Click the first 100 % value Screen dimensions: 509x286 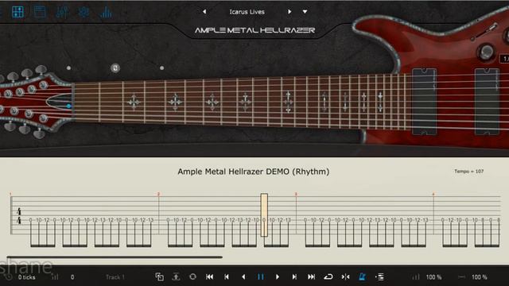(433, 277)
